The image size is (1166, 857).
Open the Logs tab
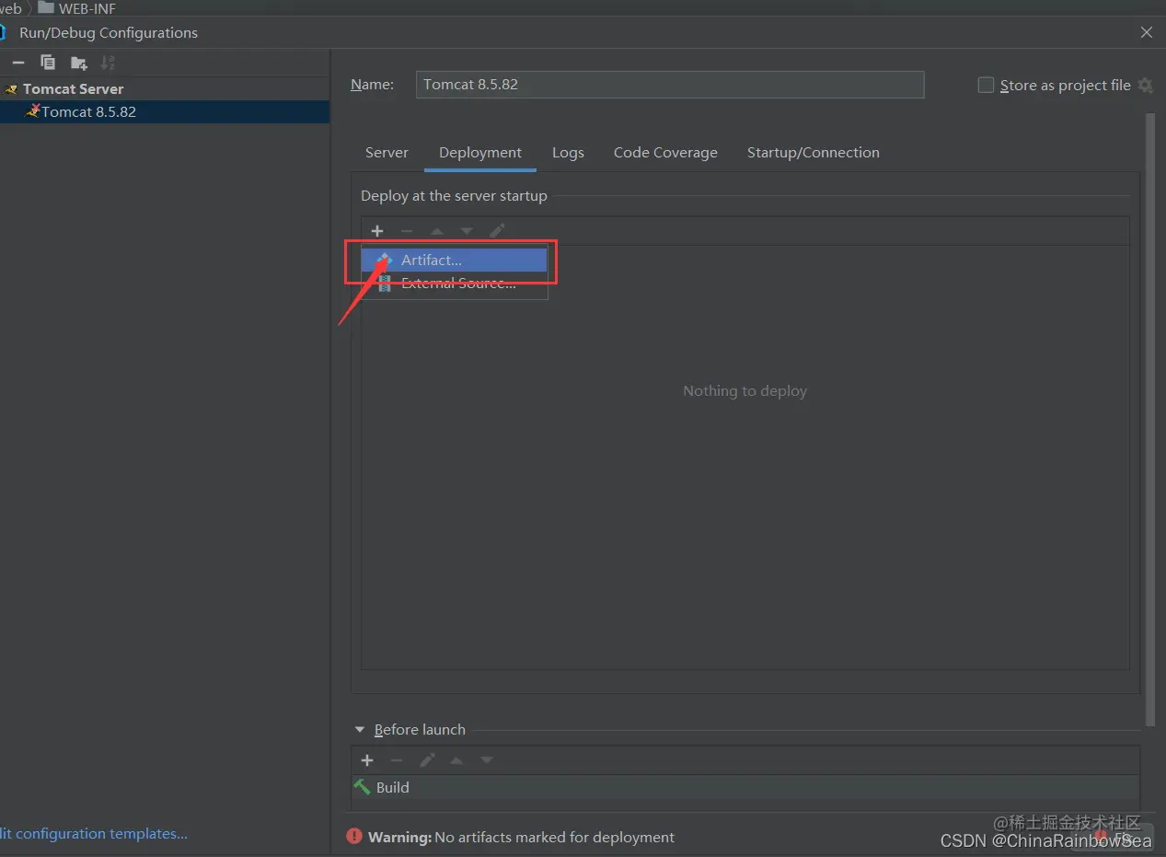tap(568, 153)
